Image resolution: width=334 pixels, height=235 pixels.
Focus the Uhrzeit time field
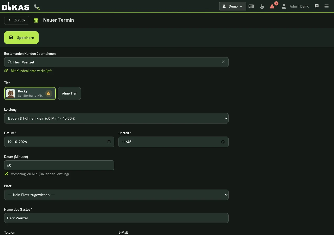(174, 142)
